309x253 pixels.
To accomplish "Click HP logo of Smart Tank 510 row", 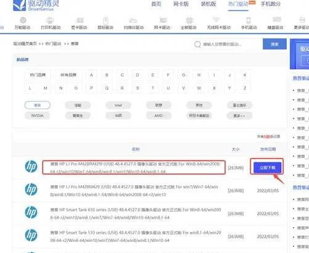I will coord(31,235).
